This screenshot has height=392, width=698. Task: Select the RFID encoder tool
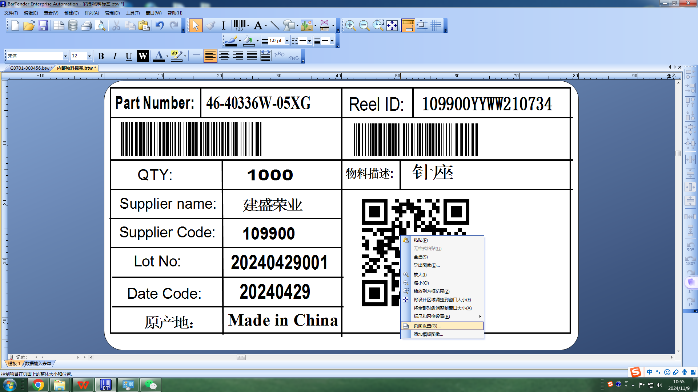pyautogui.click(x=325, y=25)
